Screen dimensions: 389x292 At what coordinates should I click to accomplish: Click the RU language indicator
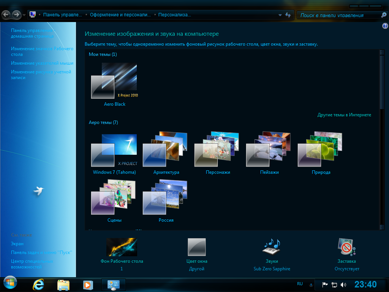pos(300,284)
